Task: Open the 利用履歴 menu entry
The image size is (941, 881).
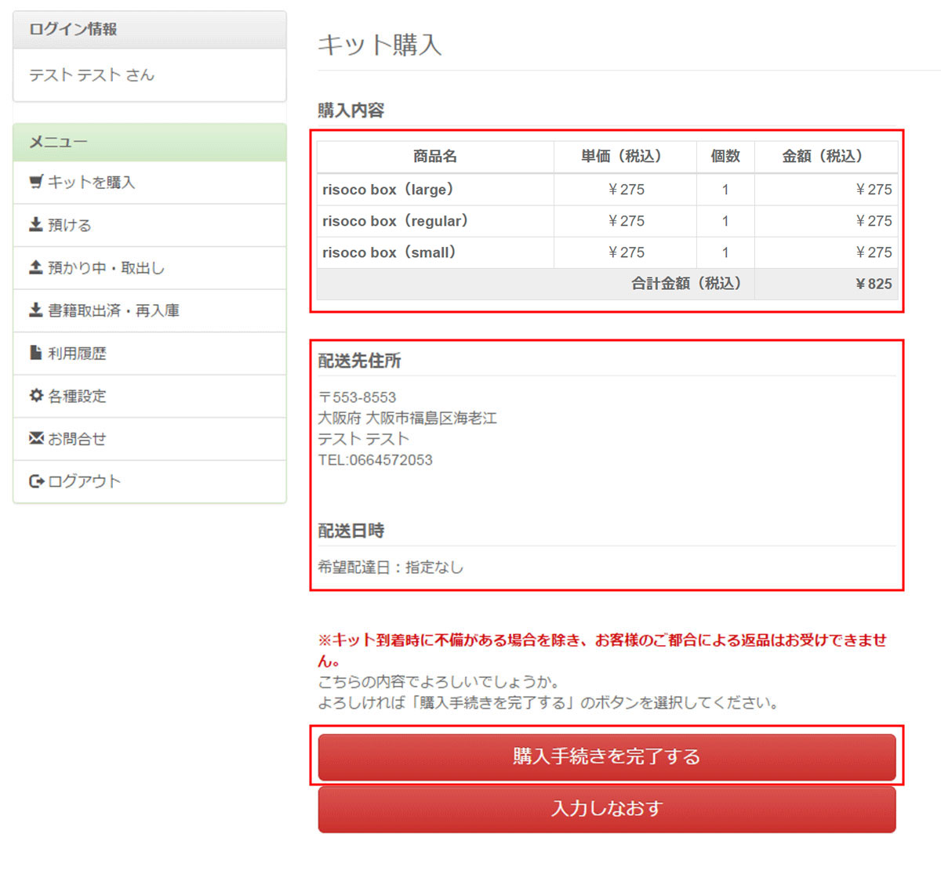Action: [x=150, y=353]
